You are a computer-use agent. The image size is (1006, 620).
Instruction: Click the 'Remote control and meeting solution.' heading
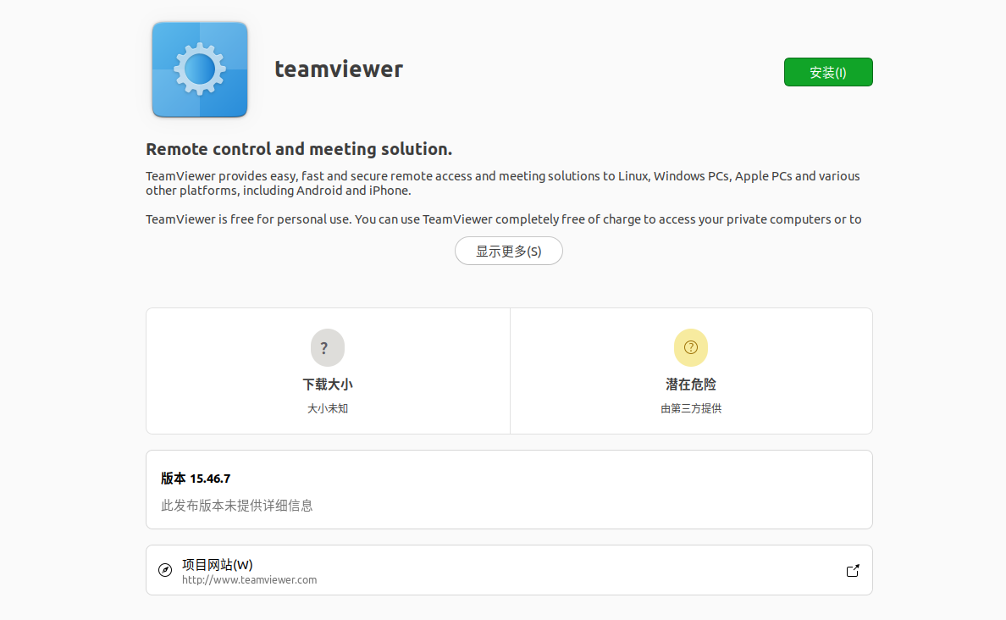click(x=299, y=149)
